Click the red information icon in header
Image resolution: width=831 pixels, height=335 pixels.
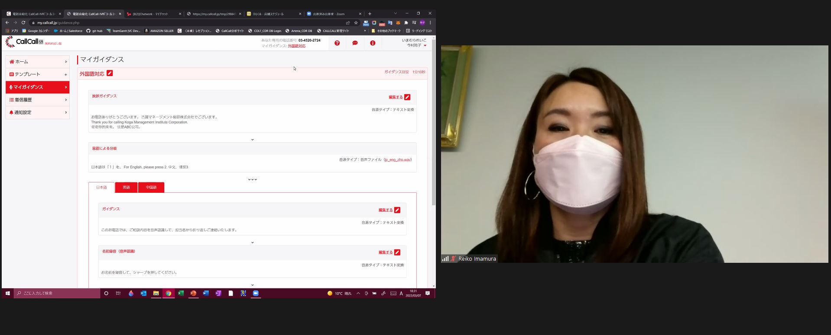373,43
